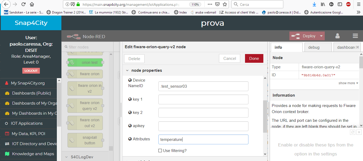Click the Delete button
The image size is (363, 161).
[134, 59]
